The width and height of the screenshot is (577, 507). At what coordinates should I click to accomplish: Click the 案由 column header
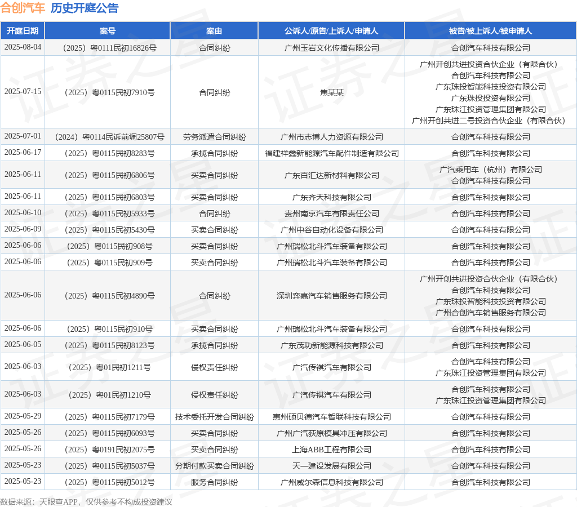[x=214, y=31]
